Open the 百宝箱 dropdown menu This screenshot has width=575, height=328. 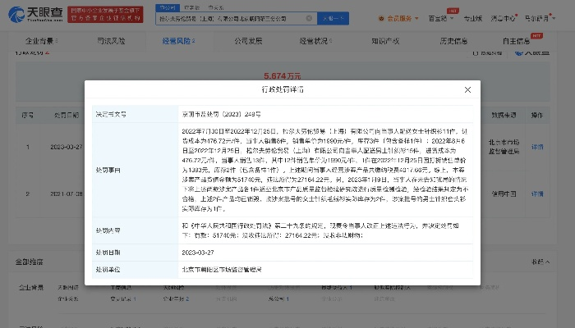[x=441, y=18]
